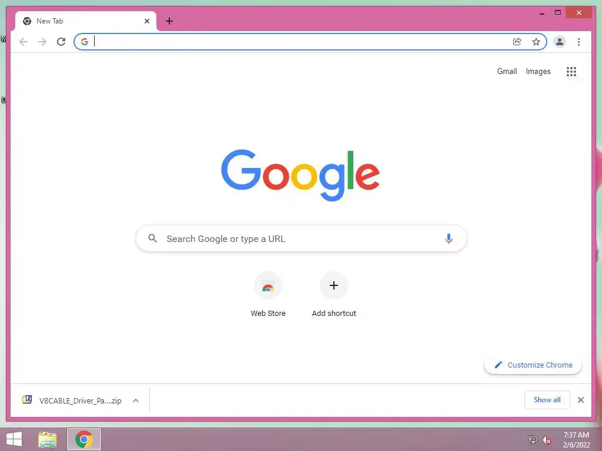Go forward using the forward arrow
The height and width of the screenshot is (451, 602).
point(42,42)
